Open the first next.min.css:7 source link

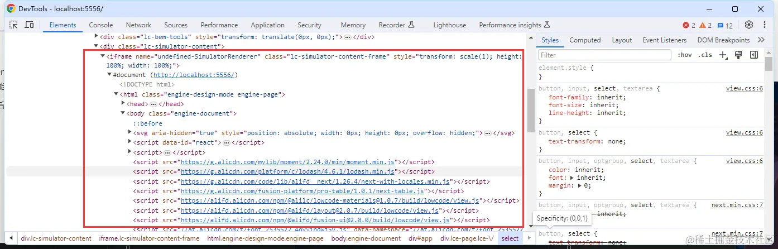pyautogui.click(x=737, y=205)
